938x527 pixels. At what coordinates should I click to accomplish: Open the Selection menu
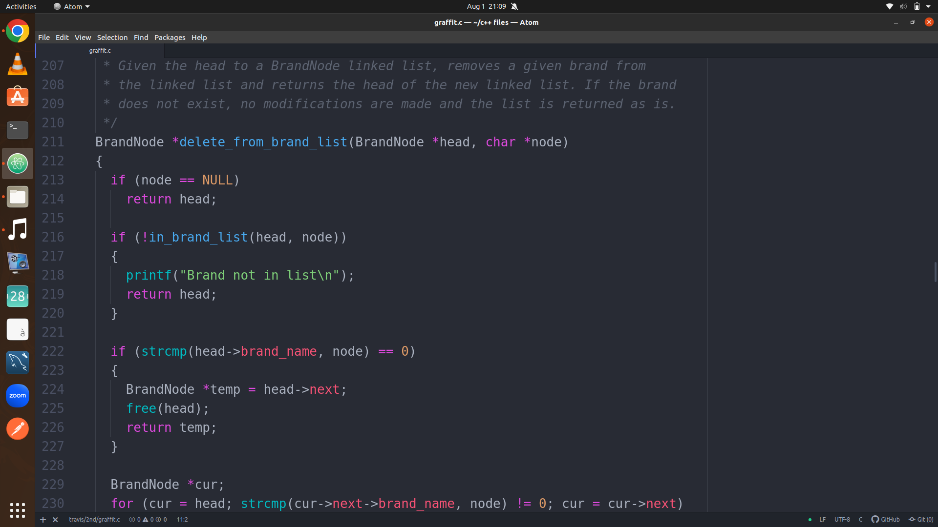tap(112, 38)
